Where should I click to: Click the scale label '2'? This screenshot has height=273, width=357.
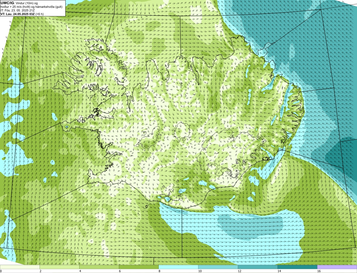point(40,271)
